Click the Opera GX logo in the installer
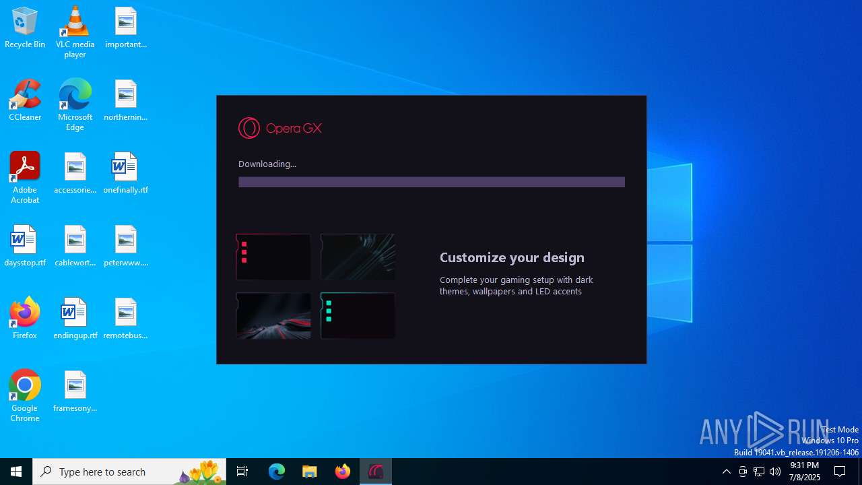 click(x=280, y=128)
